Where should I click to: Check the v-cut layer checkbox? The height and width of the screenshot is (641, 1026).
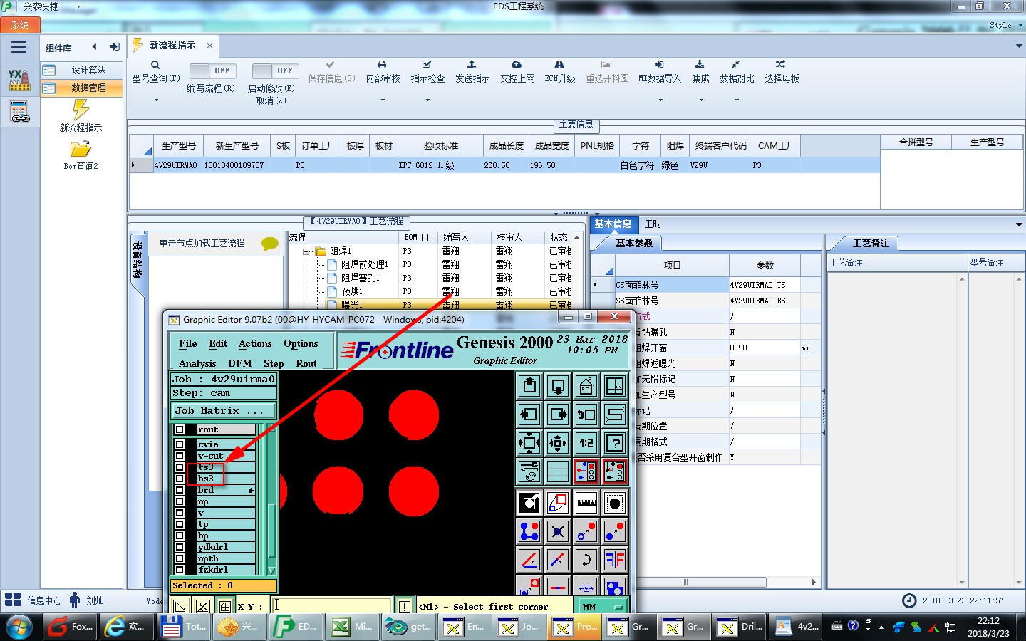[180, 456]
